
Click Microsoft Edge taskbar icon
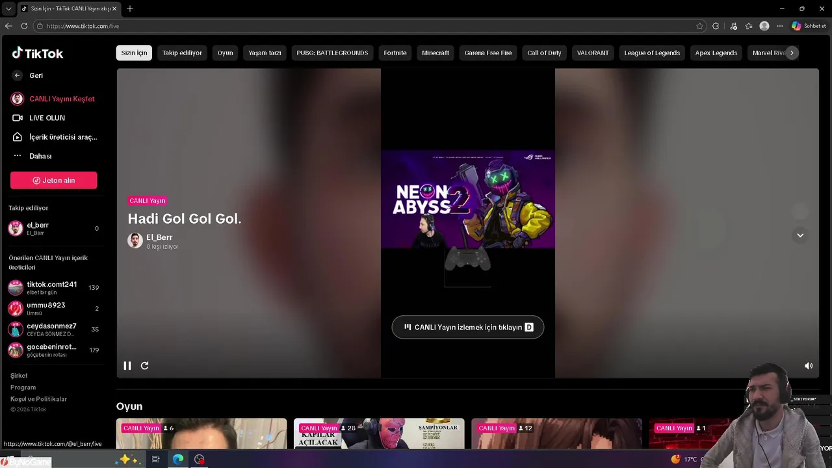point(177,459)
